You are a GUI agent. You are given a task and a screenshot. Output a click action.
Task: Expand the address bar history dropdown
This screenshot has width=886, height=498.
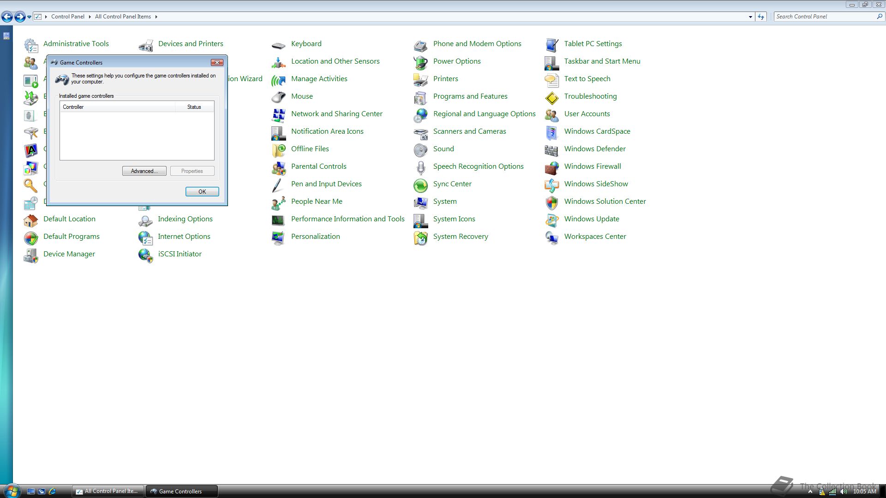(x=750, y=17)
